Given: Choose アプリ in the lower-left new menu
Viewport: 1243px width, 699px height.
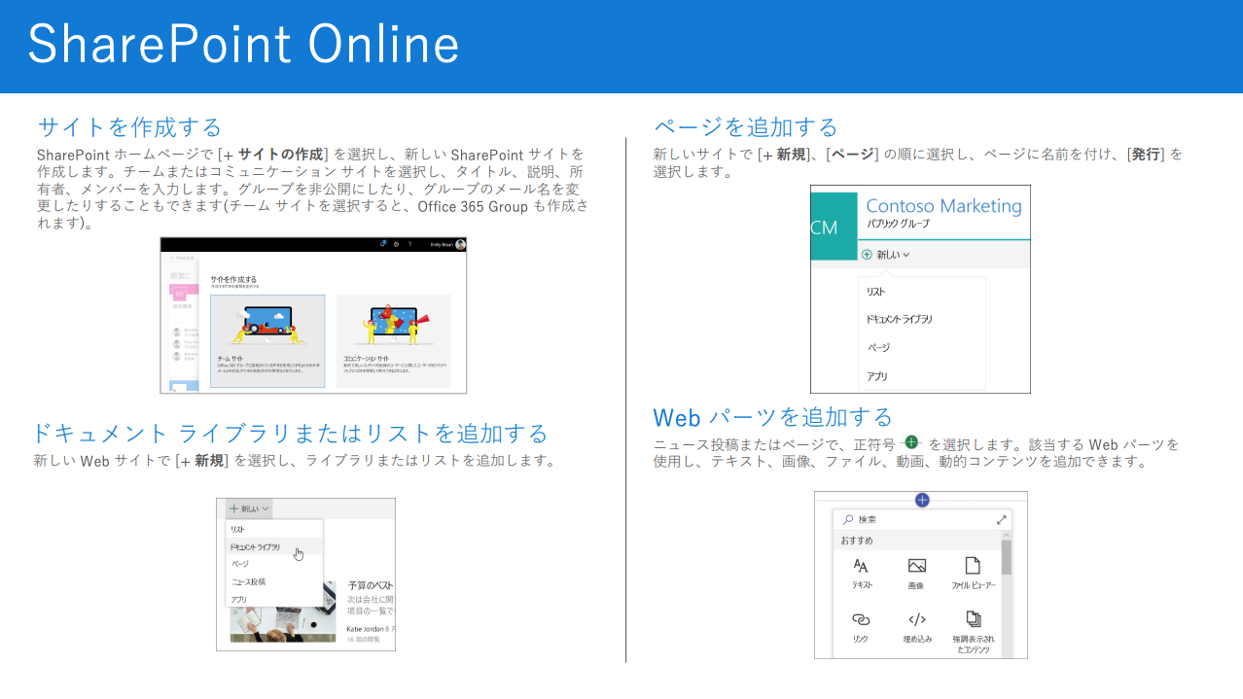Looking at the screenshot, I should (x=238, y=599).
